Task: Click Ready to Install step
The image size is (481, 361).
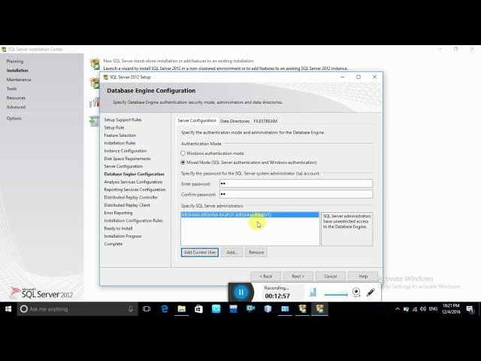Action: point(118,228)
